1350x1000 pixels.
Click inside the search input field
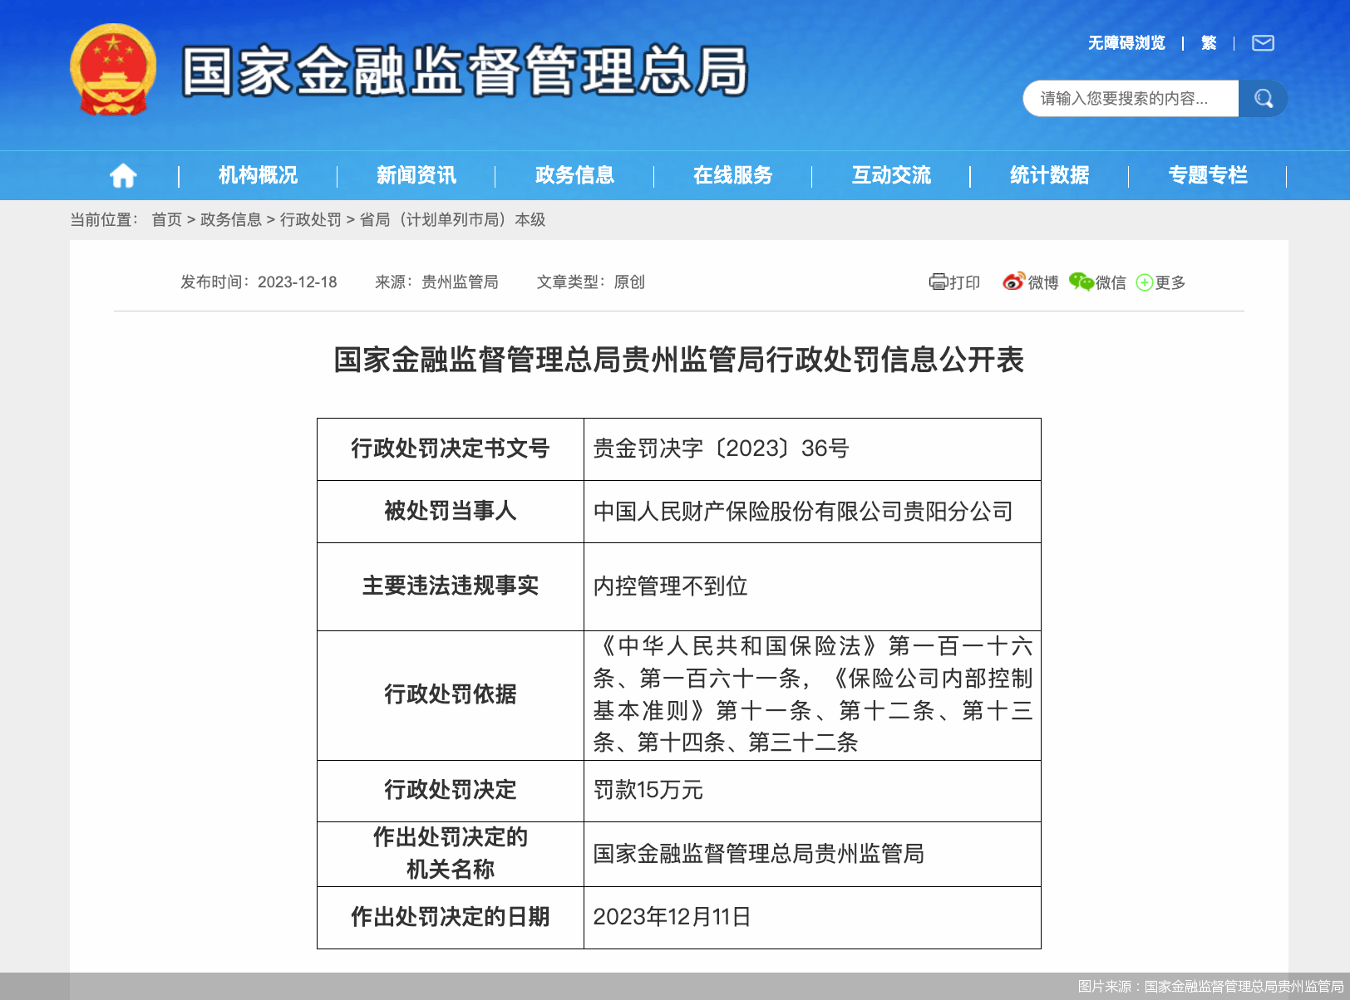pos(1131,98)
